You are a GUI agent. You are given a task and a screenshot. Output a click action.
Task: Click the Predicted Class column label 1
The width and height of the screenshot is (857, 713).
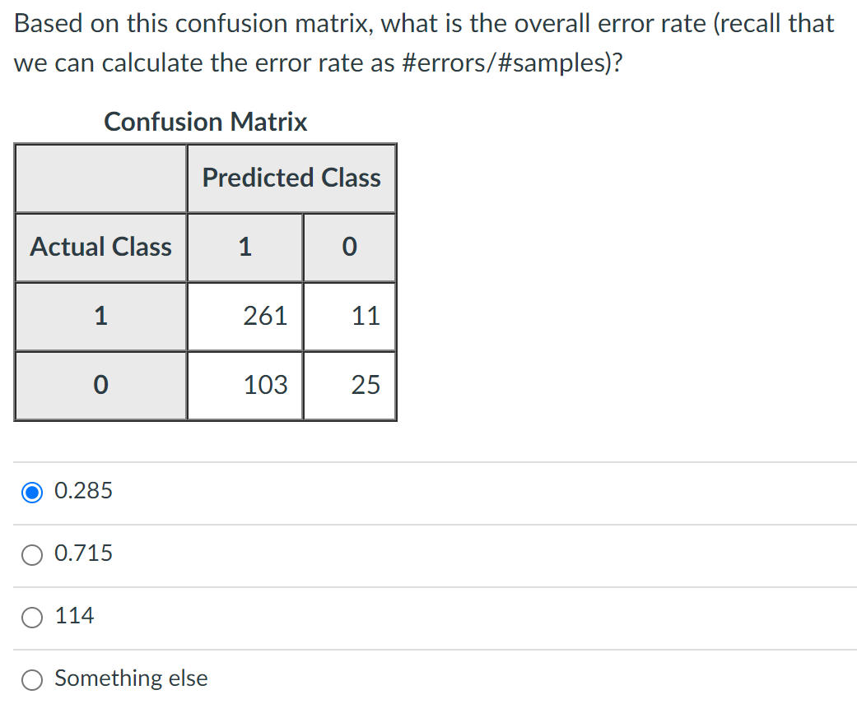coord(245,247)
